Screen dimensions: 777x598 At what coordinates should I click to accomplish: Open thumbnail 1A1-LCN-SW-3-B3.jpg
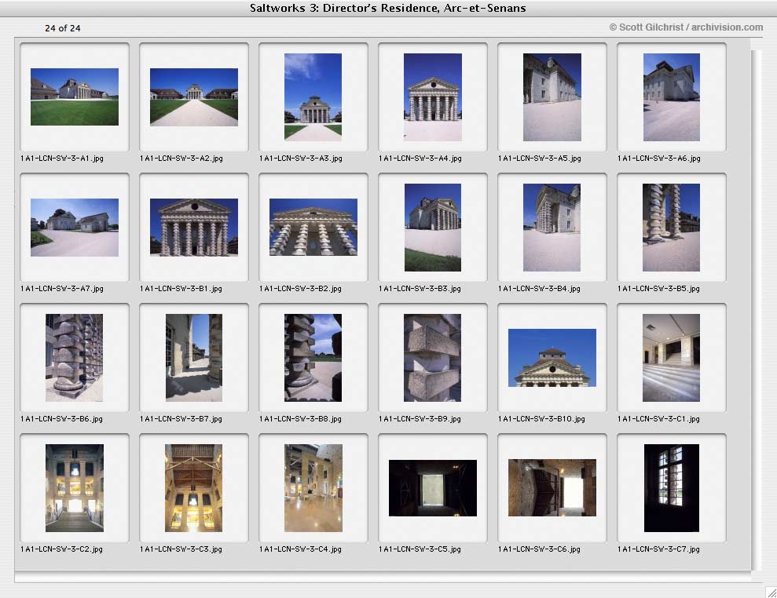click(x=433, y=228)
